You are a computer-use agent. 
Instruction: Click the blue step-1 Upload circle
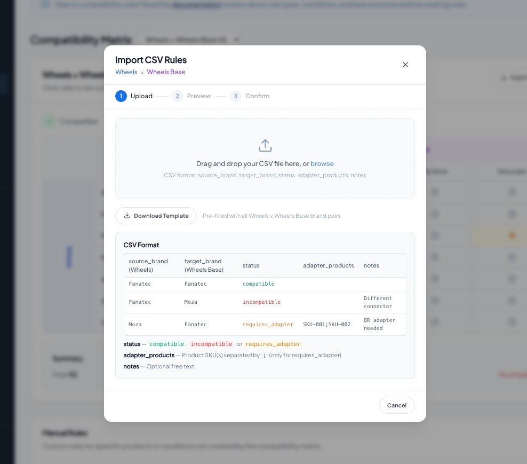[121, 96]
